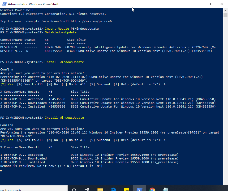Close the Administrator PowerShell window
The height and width of the screenshot is (191, 228).
point(221,4)
